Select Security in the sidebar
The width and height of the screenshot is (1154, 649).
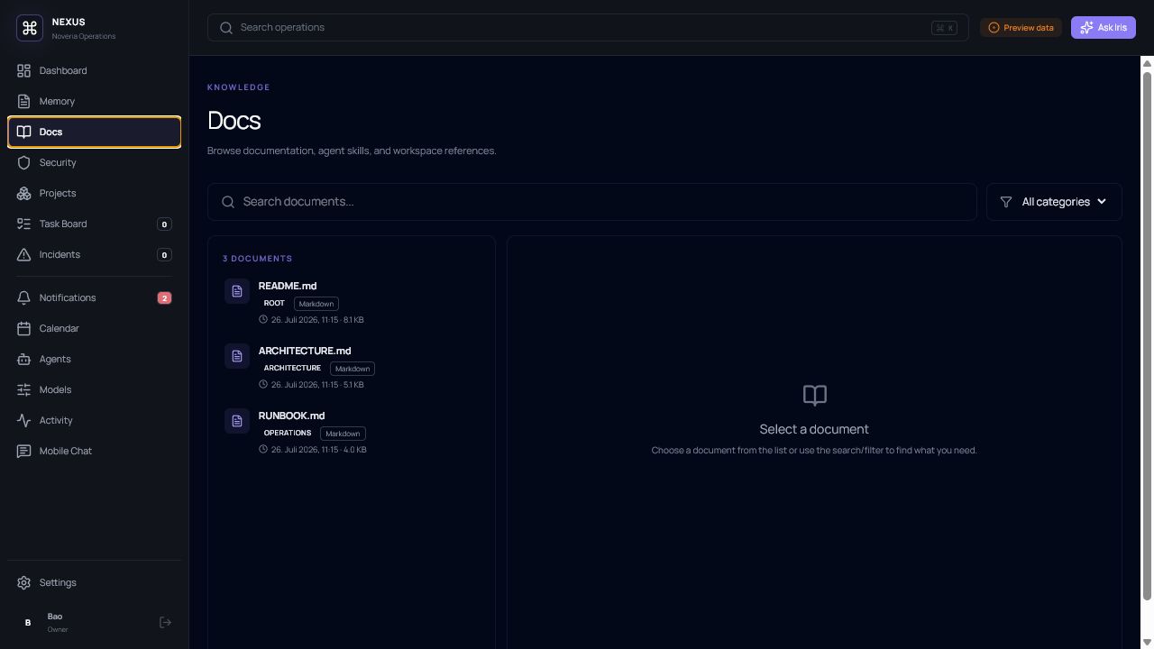[95, 162]
